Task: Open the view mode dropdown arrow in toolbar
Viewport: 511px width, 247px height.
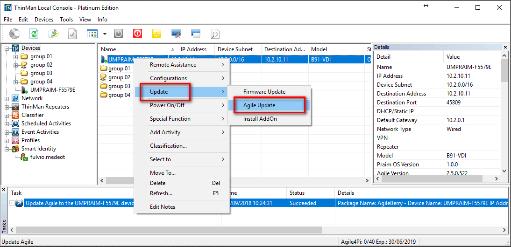Action: [x=105, y=34]
